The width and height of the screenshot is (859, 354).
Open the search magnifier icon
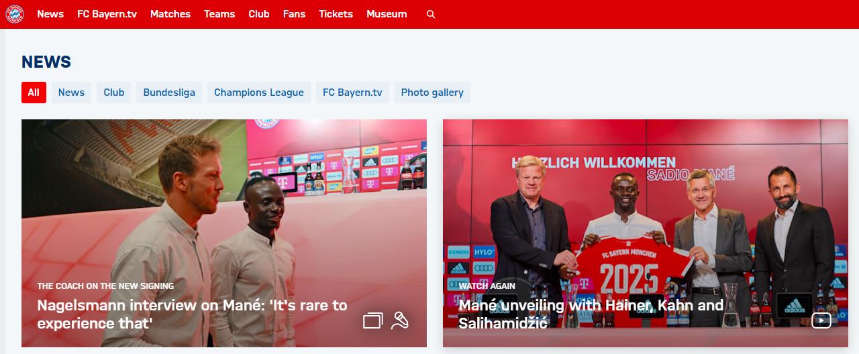click(x=431, y=14)
